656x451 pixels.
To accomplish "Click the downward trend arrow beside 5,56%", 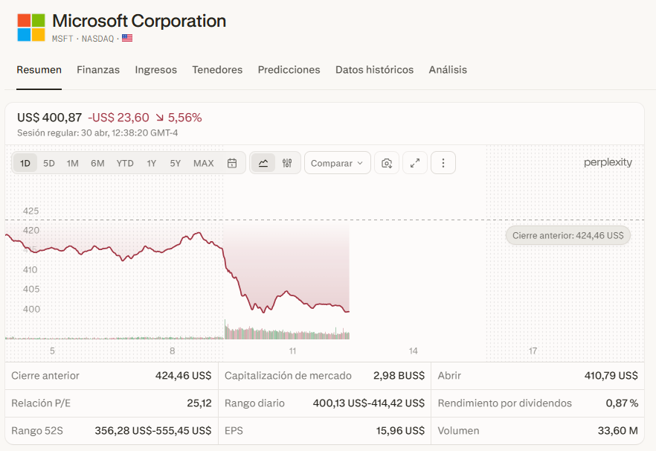I will [160, 118].
